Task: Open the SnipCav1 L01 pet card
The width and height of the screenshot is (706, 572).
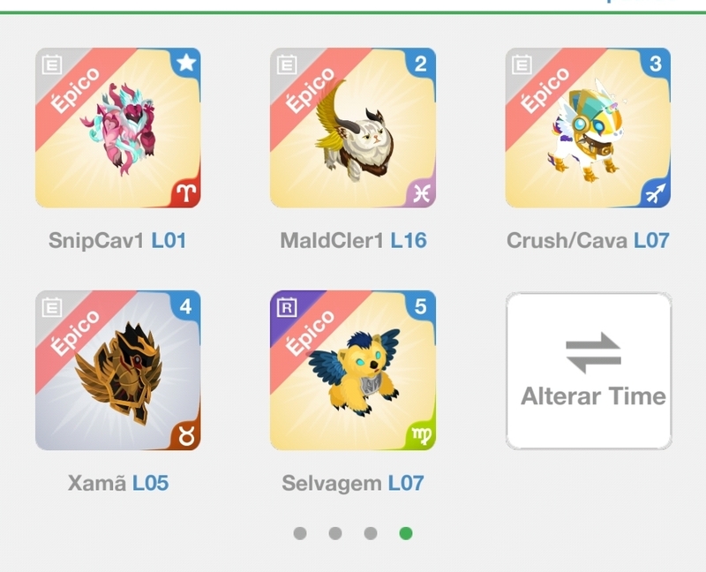Action: [x=118, y=128]
